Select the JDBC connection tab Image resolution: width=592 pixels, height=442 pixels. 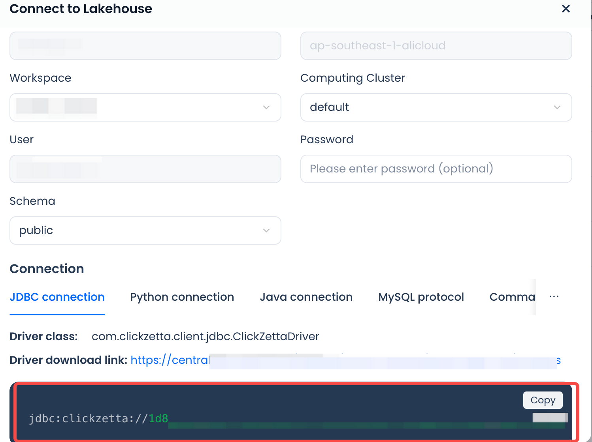tap(57, 297)
